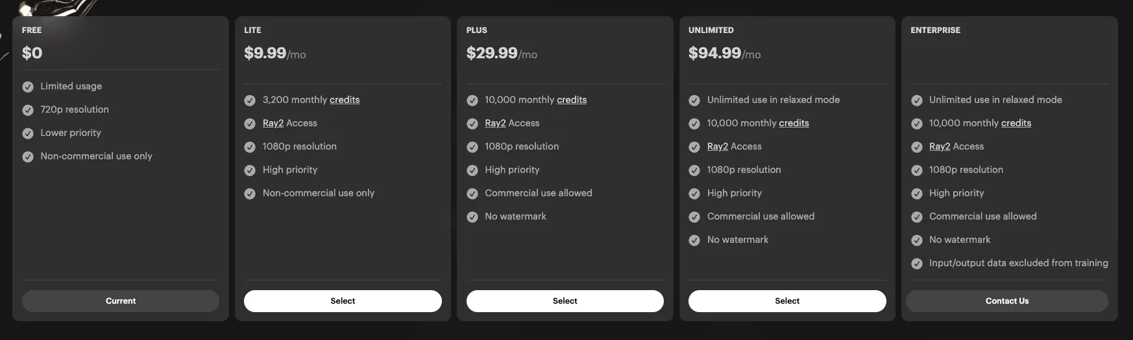This screenshot has height=340, width=1133.
Task: Click checkmark beside Unlimited plan's relaxed mode
Action: tap(694, 100)
